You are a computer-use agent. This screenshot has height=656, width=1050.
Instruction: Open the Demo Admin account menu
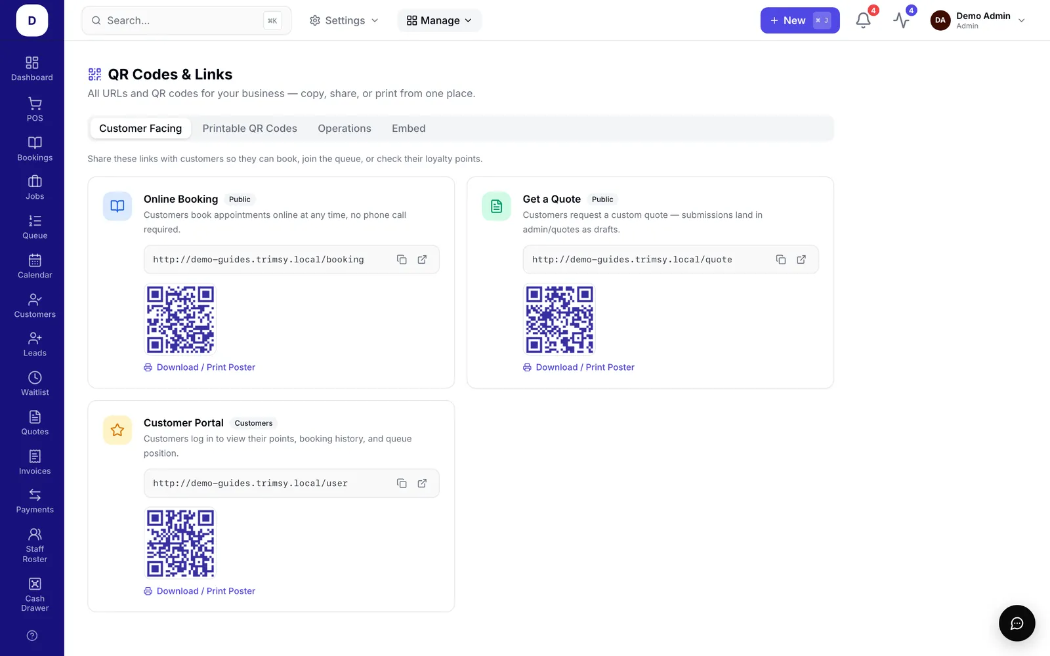(x=978, y=20)
